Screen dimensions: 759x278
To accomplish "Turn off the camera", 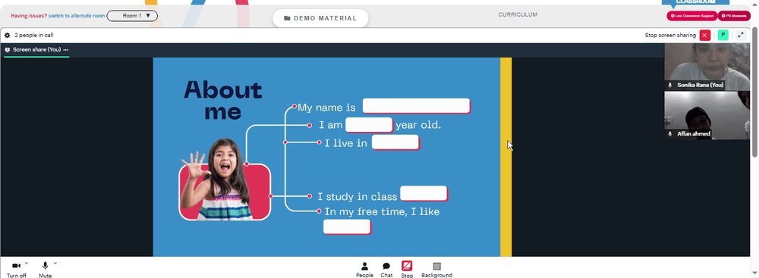I will [17, 270].
